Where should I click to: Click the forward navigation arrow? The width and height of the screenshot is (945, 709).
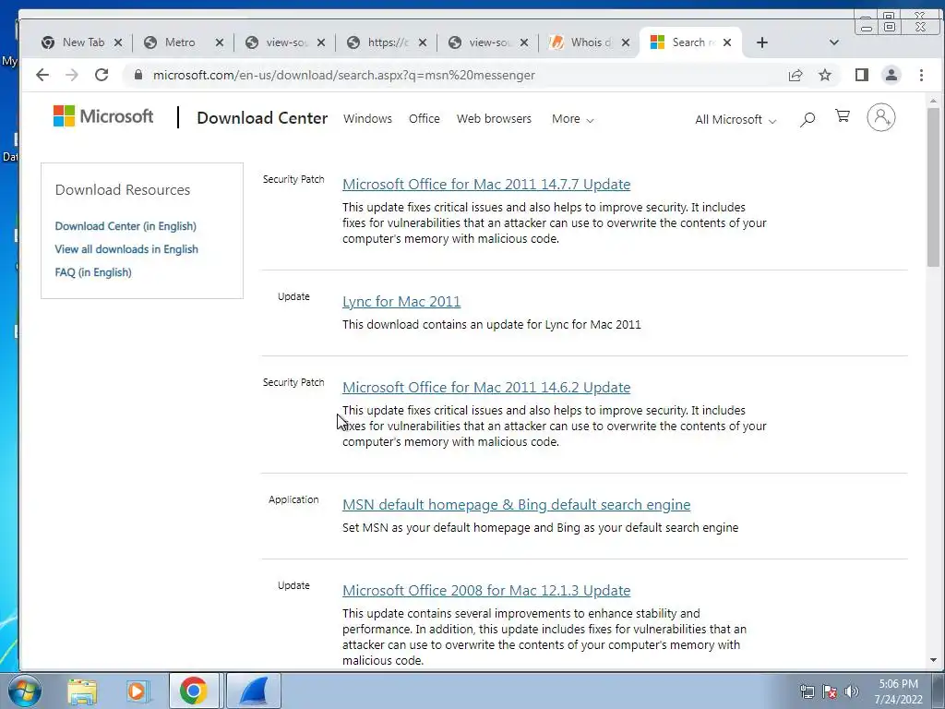tap(72, 75)
